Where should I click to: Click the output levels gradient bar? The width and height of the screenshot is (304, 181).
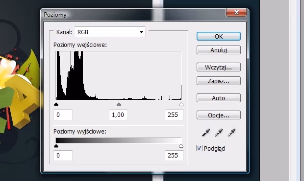(x=119, y=140)
